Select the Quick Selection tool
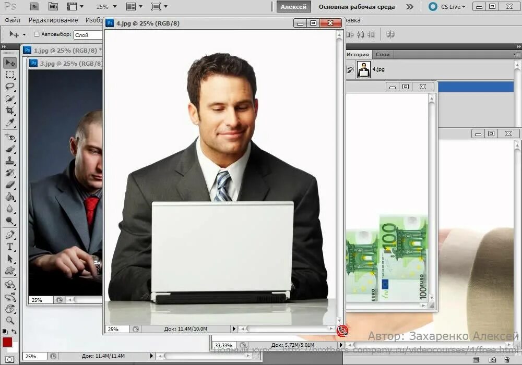The image size is (522, 365). coord(10,99)
